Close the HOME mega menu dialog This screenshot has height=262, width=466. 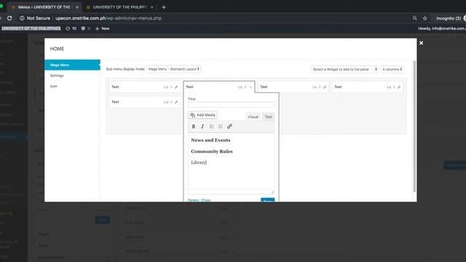point(421,43)
